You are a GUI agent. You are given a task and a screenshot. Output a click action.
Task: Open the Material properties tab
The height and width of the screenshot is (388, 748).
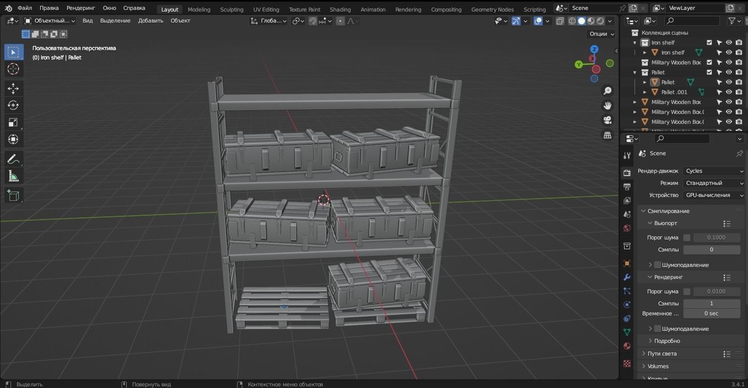(x=627, y=346)
